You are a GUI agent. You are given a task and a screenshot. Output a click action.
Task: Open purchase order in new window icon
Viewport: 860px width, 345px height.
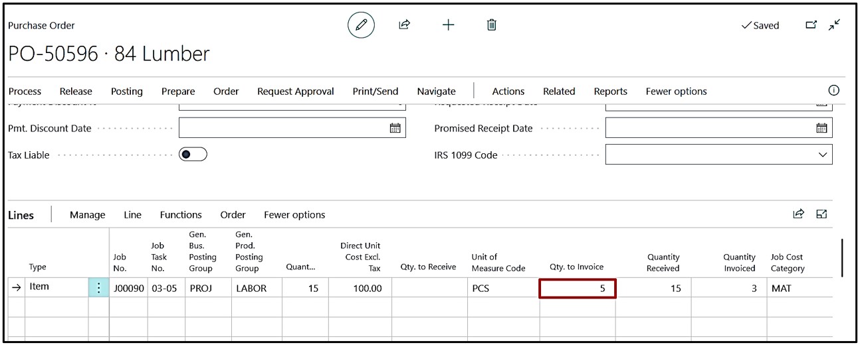tap(811, 25)
